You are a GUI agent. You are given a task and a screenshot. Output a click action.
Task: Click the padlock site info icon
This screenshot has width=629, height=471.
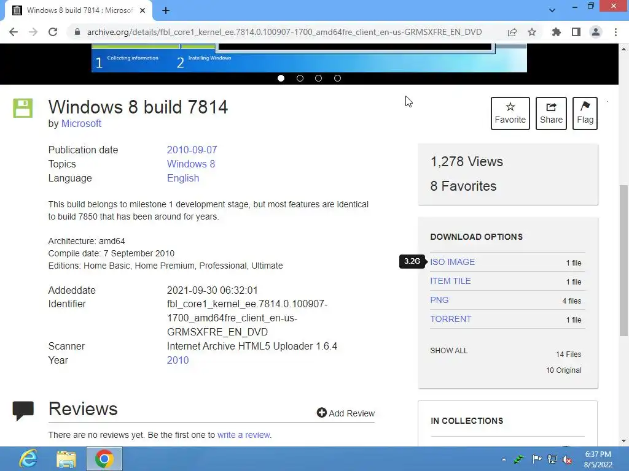[77, 32]
